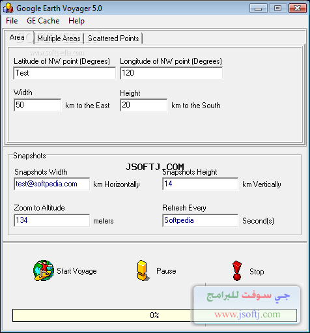Click the 'km to the East' text
Viewport: 310px width, 333px height.
(x=87, y=106)
